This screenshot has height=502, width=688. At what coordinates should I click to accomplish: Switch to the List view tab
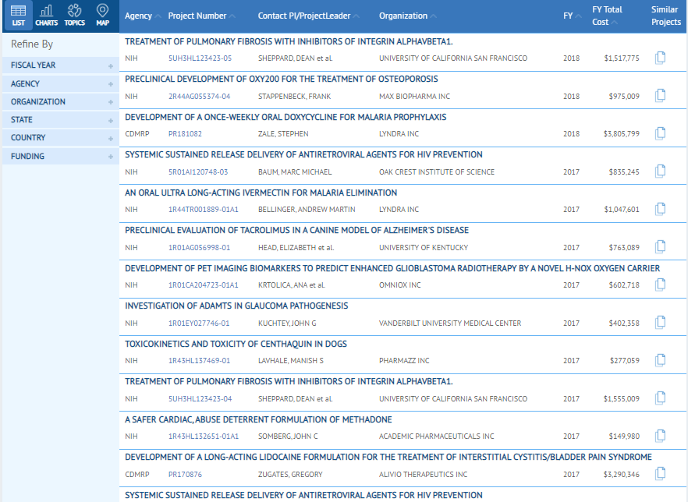(x=18, y=16)
